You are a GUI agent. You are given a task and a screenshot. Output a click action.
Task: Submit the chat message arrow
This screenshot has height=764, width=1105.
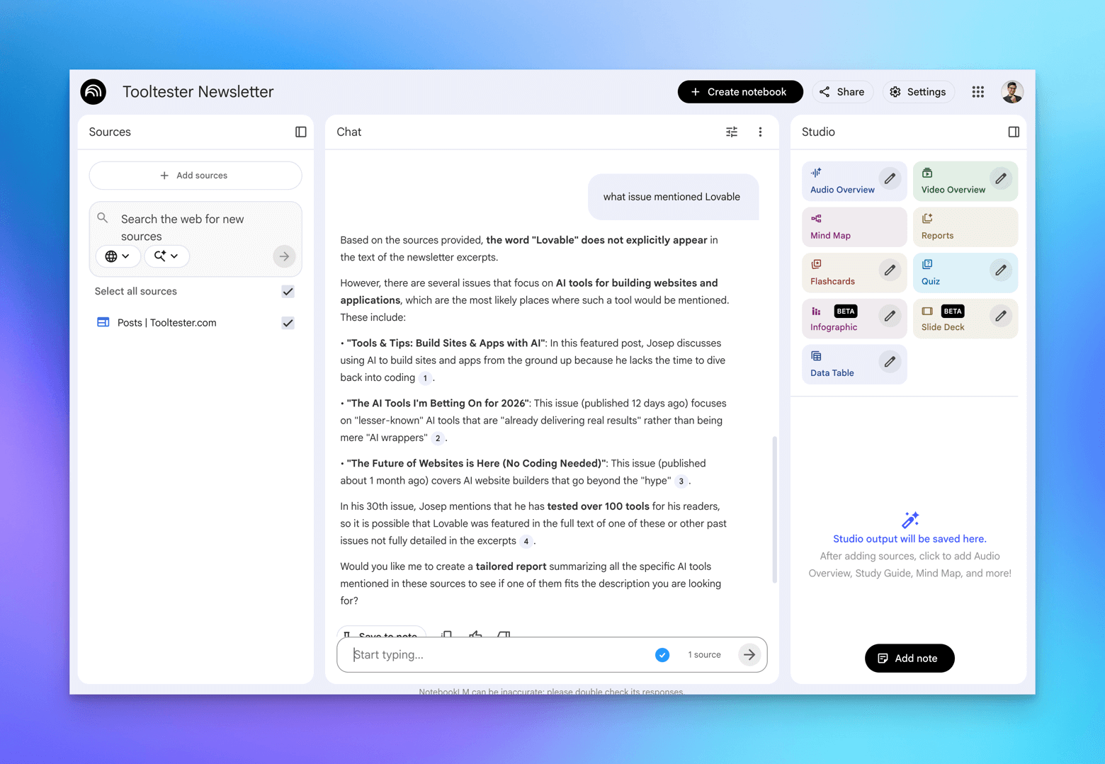[x=749, y=655]
